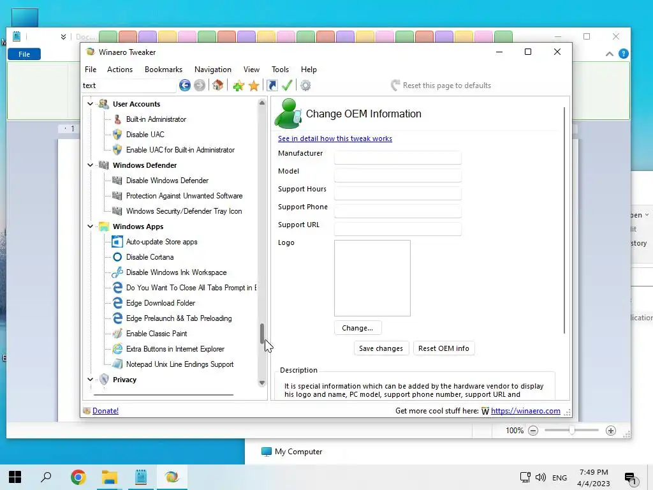Screen dimensions: 653x490
Task: Click Save changes button
Action: [x=381, y=348]
